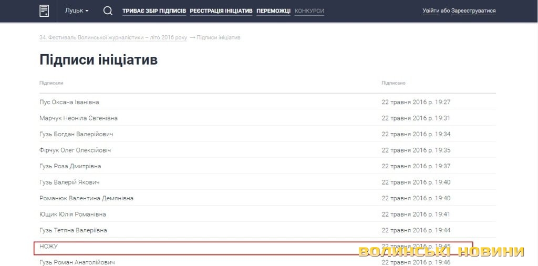The image size is (538, 266).
Task: Open the Переможці menu item
Action: pyautogui.click(x=273, y=11)
